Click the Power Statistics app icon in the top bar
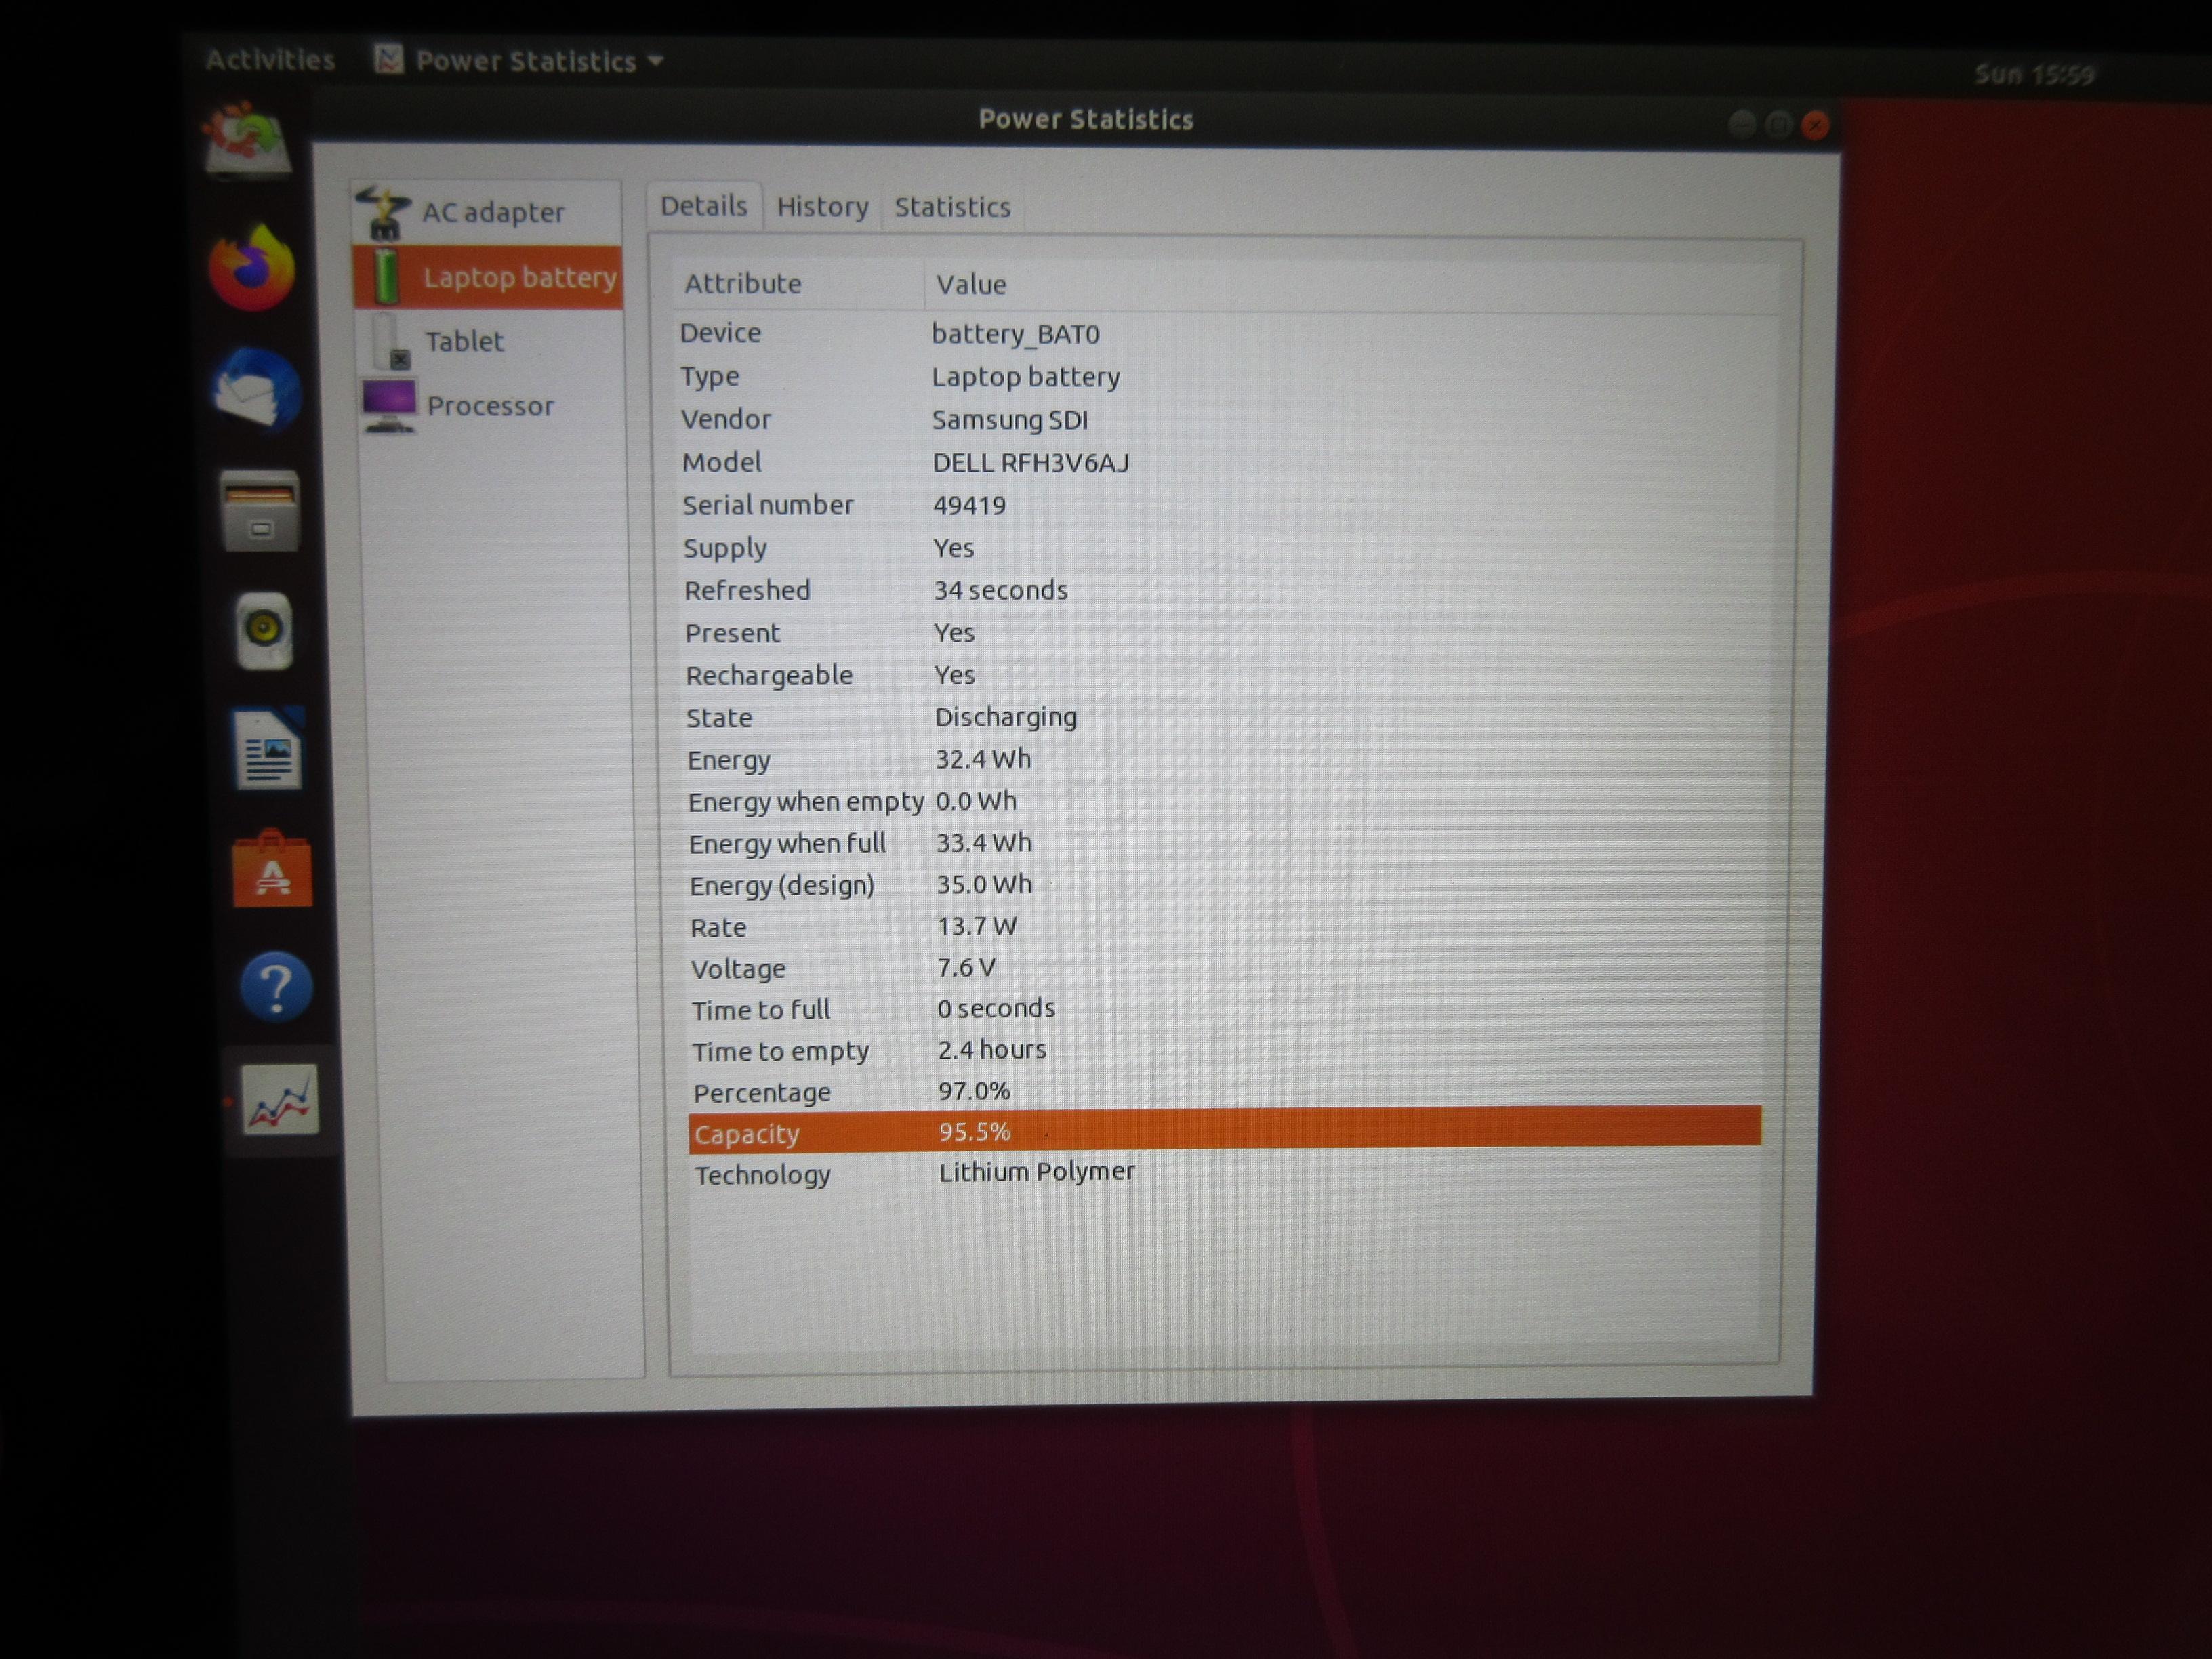This screenshot has height=1659, width=2212. 388,60
